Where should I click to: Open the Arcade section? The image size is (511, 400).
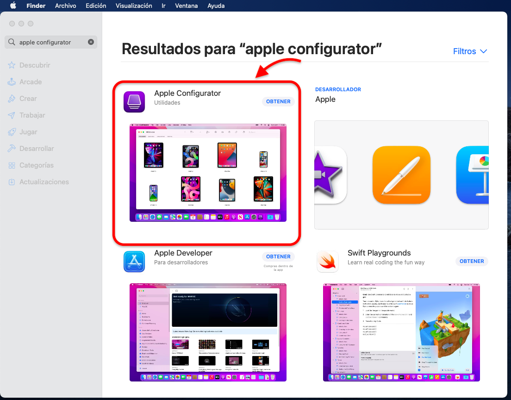pos(33,81)
